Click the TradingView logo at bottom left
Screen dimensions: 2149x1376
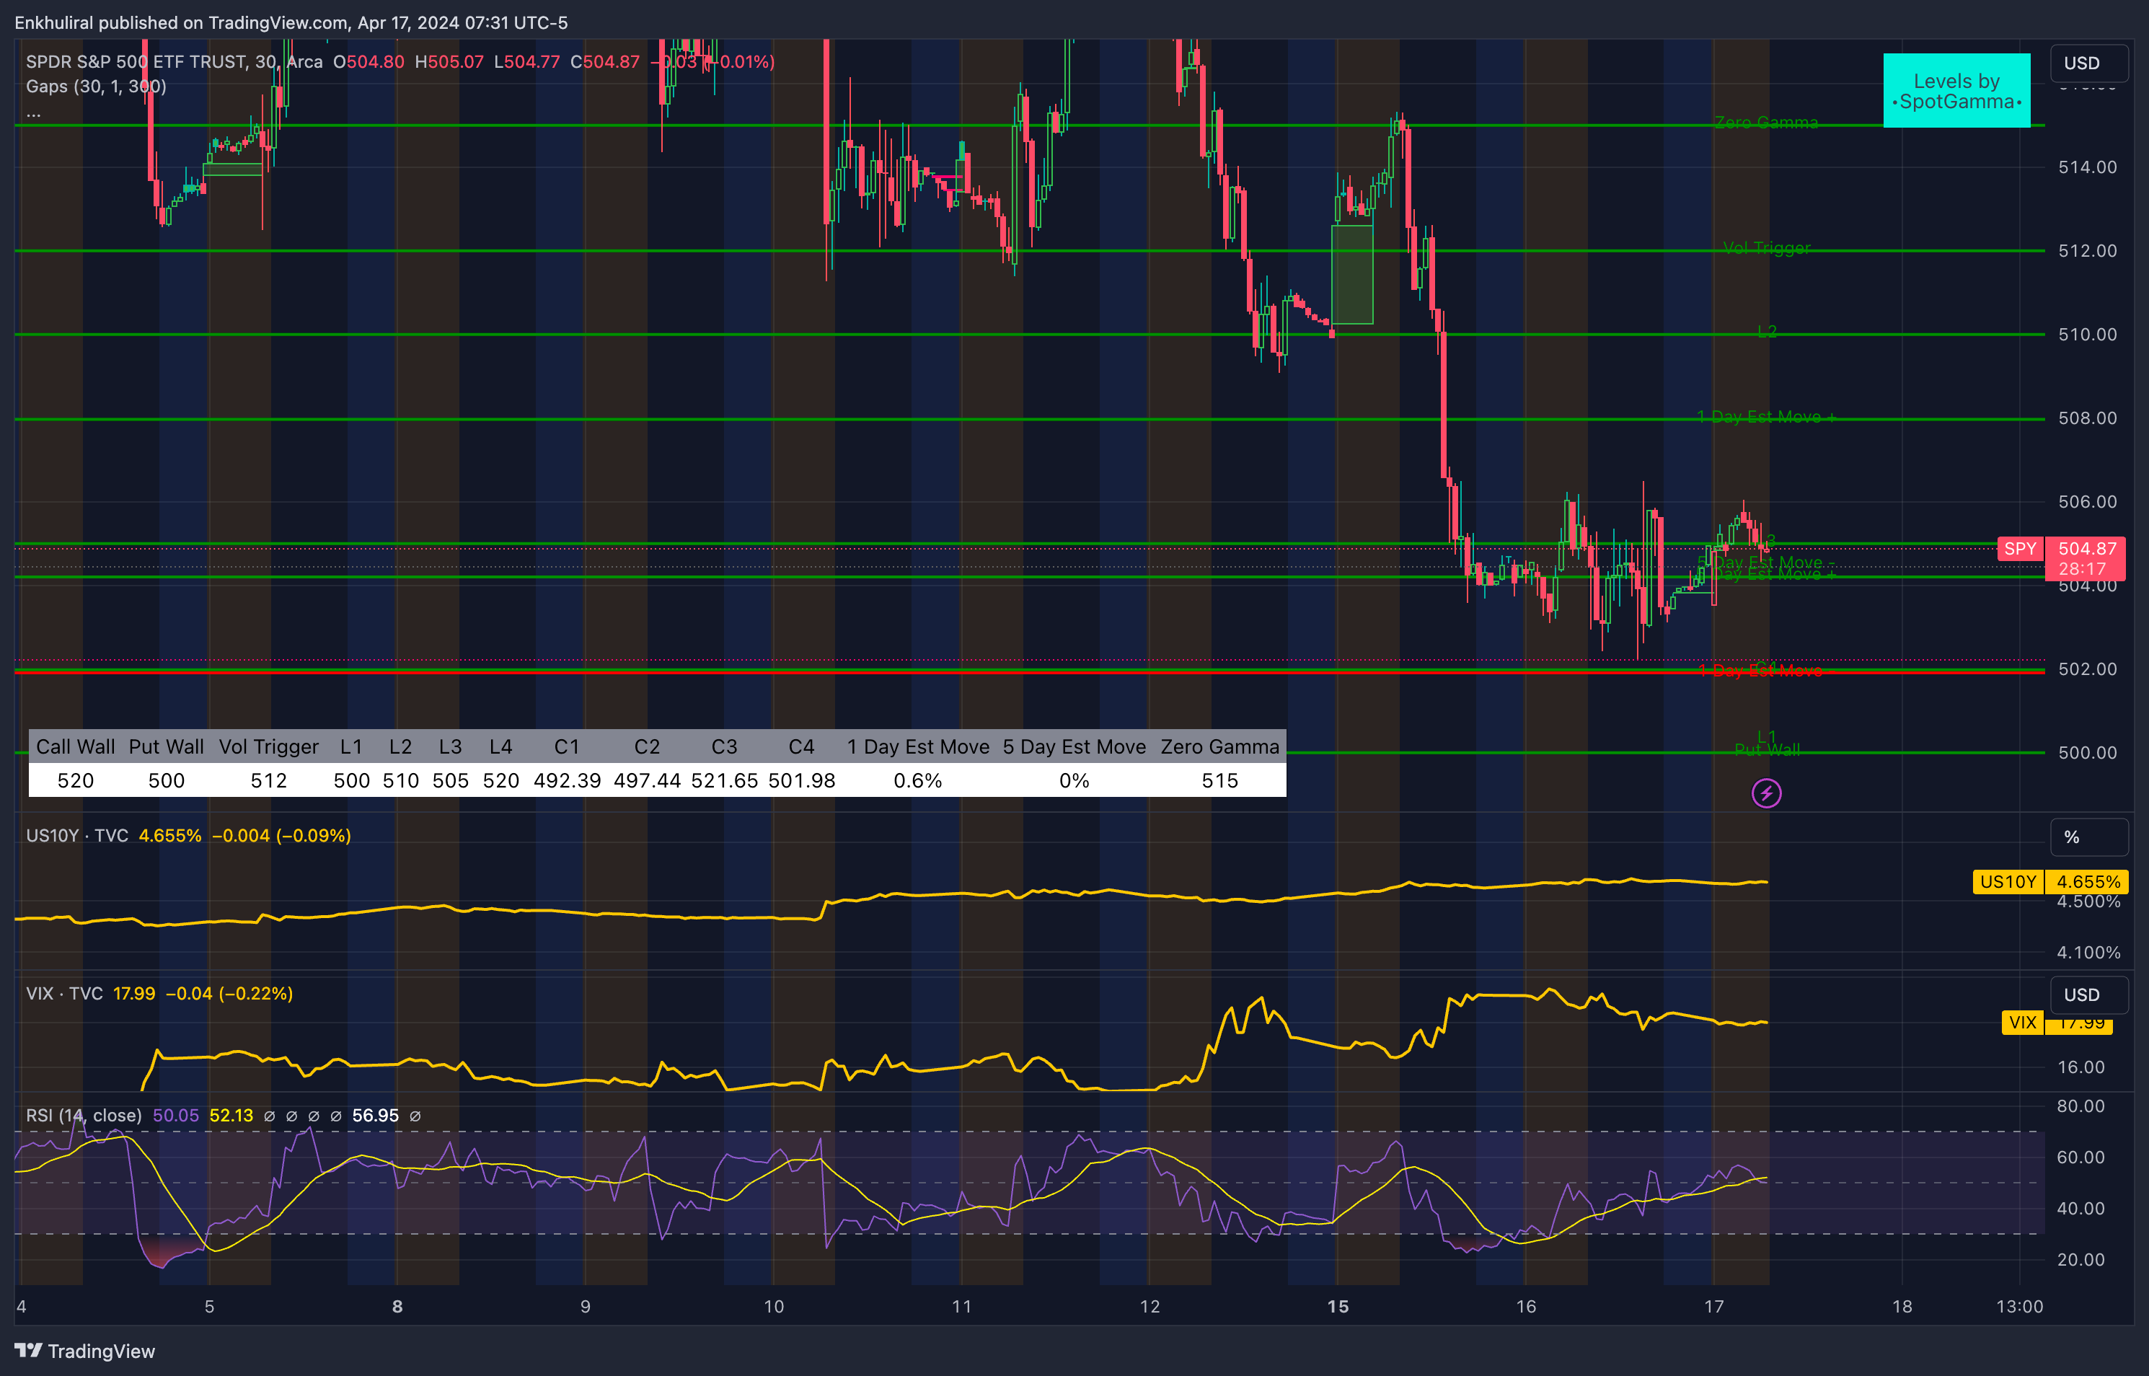[84, 1350]
